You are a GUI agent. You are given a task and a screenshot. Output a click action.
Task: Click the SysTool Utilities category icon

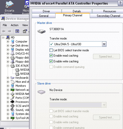12,118
